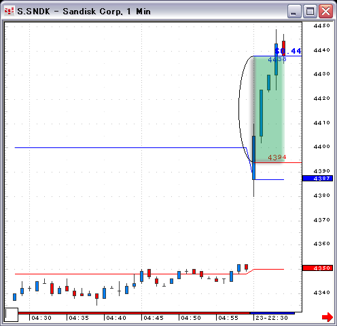Click the 4390 price axis label

click(321, 171)
